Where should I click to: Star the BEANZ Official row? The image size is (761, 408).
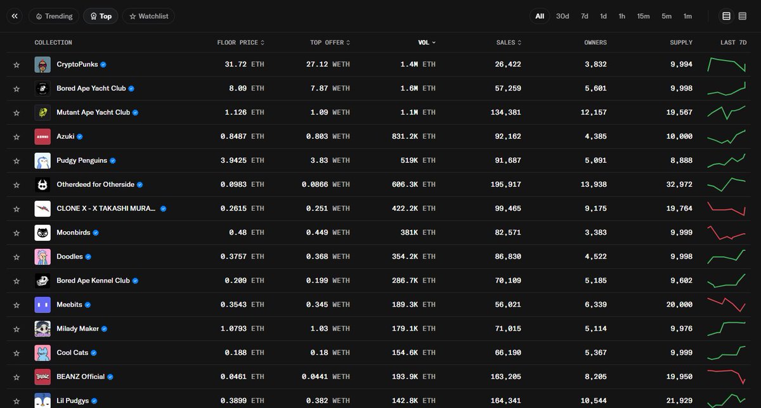pos(16,377)
